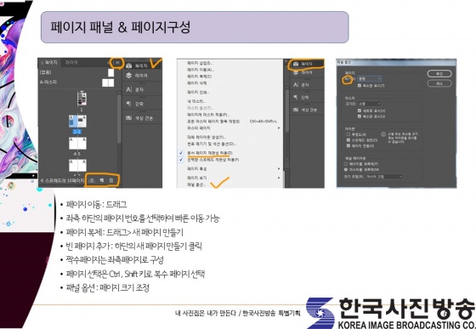Select the 페이지를 위쪽에 radio button
Viewport: 476px width, 329px height.
[x=346, y=164]
